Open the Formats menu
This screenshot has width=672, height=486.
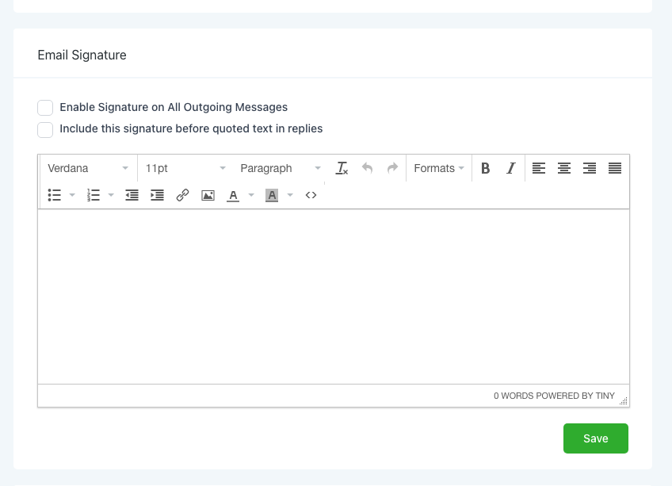pos(439,168)
